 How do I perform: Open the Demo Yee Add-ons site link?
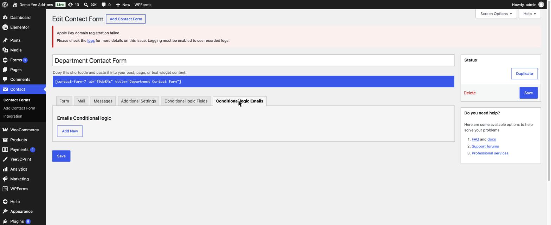tap(33, 5)
